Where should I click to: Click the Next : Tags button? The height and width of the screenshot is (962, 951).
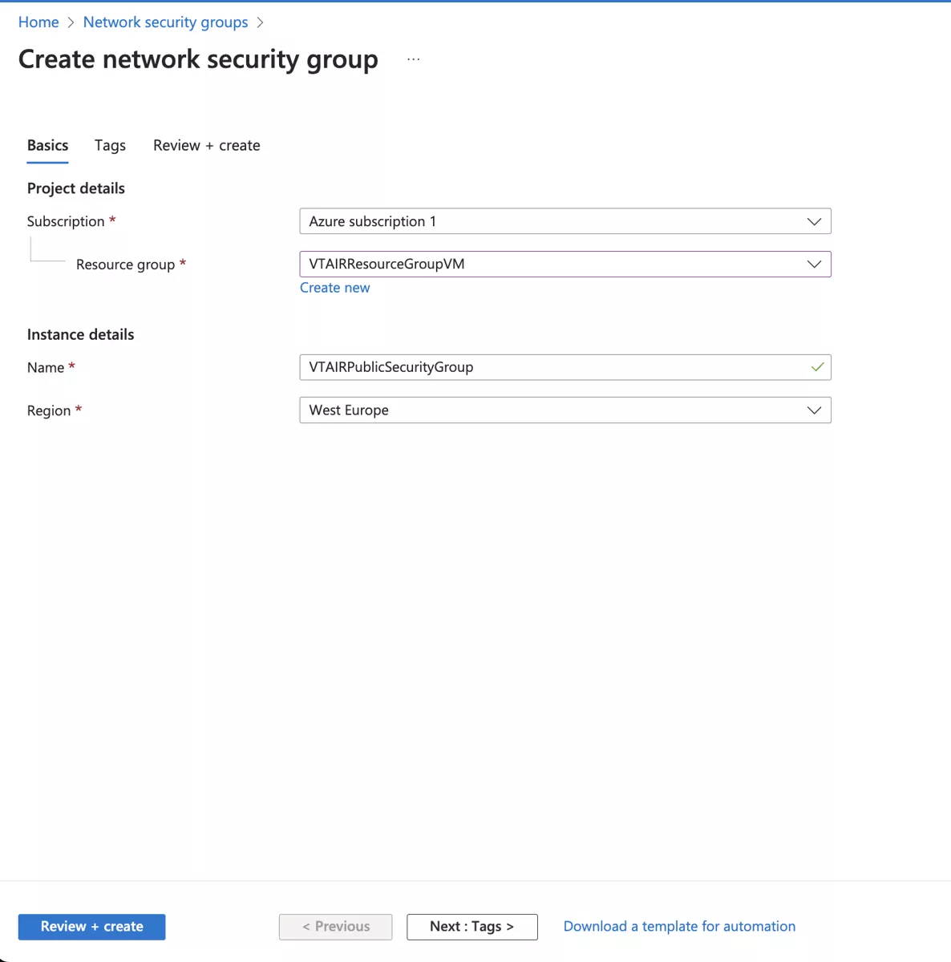(x=471, y=927)
